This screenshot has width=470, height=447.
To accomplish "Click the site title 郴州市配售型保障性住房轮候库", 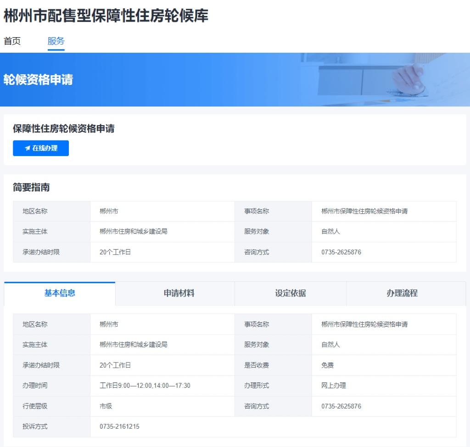I will pyautogui.click(x=106, y=15).
